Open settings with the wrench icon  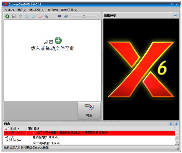pos(46,16)
